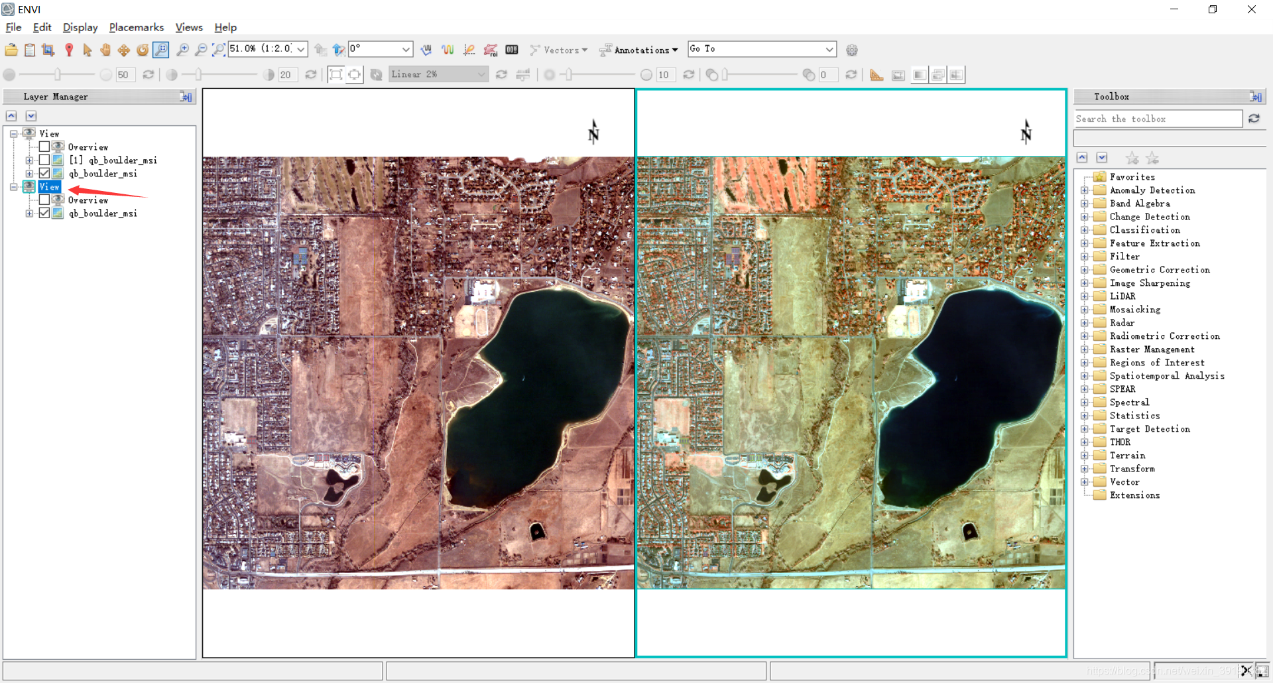Uncheck qb_boulder_msi in the selected View
The image size is (1273, 683).
[44, 213]
